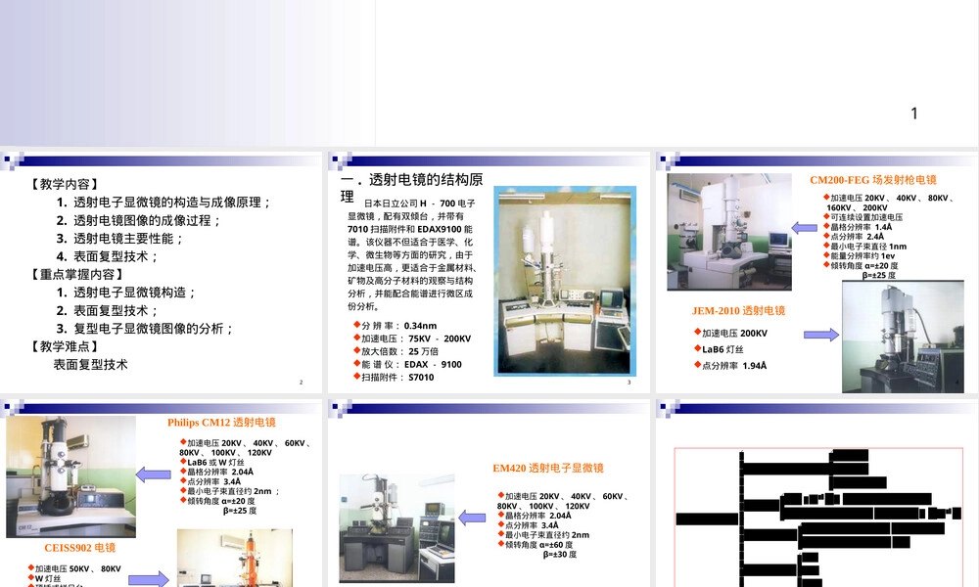The image size is (979, 587).
Task: Select the Philips CM12 microscope photo
Action: (70, 476)
